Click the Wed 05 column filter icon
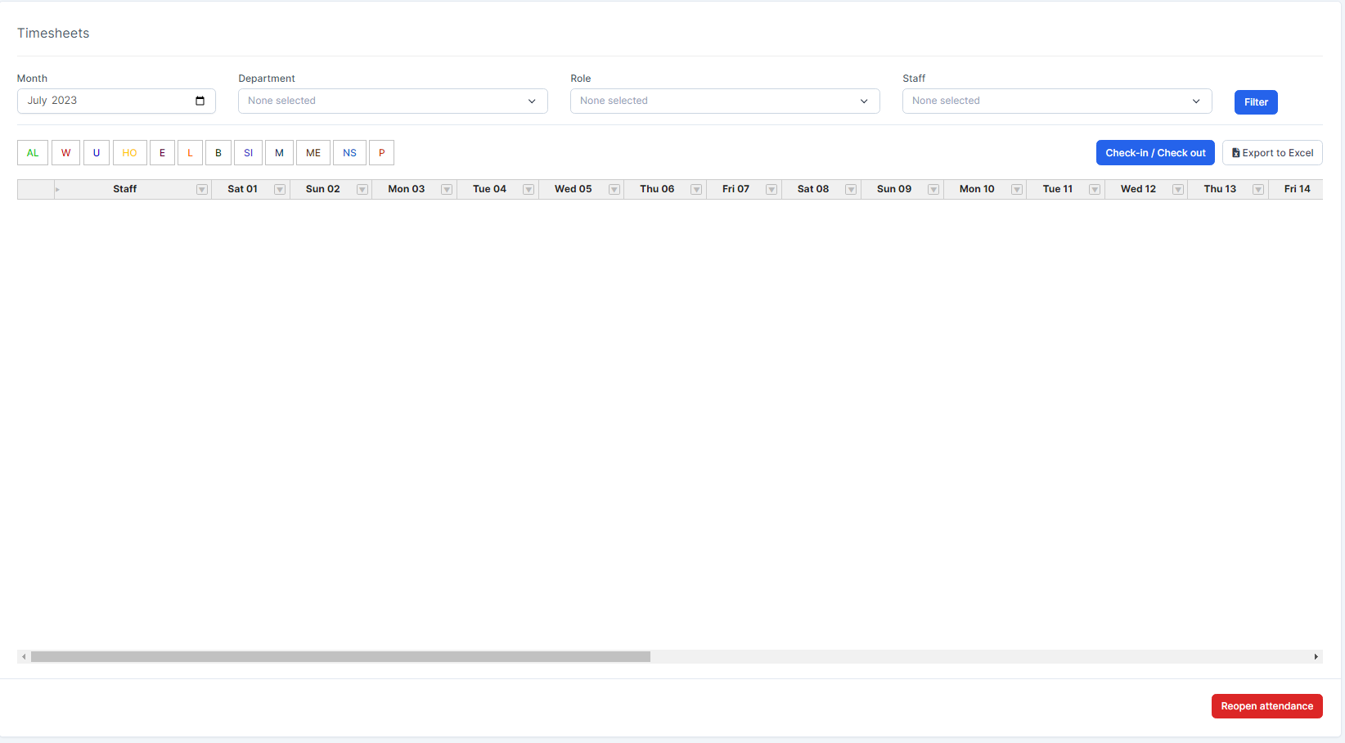This screenshot has width=1345, height=743. [614, 190]
